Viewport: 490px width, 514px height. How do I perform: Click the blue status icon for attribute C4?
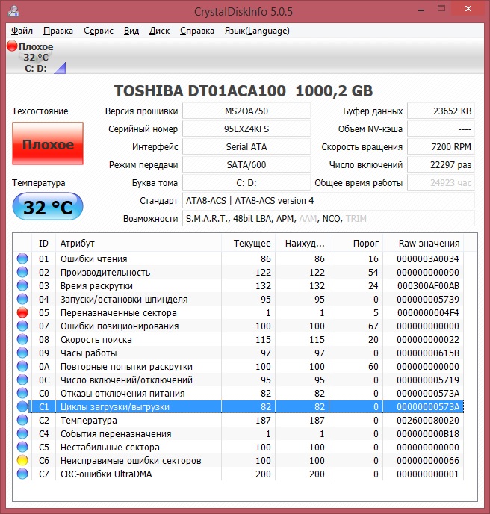22,433
